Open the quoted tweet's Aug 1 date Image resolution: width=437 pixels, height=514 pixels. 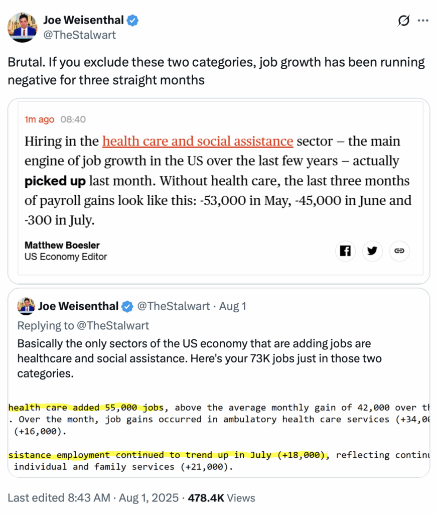coord(233,306)
